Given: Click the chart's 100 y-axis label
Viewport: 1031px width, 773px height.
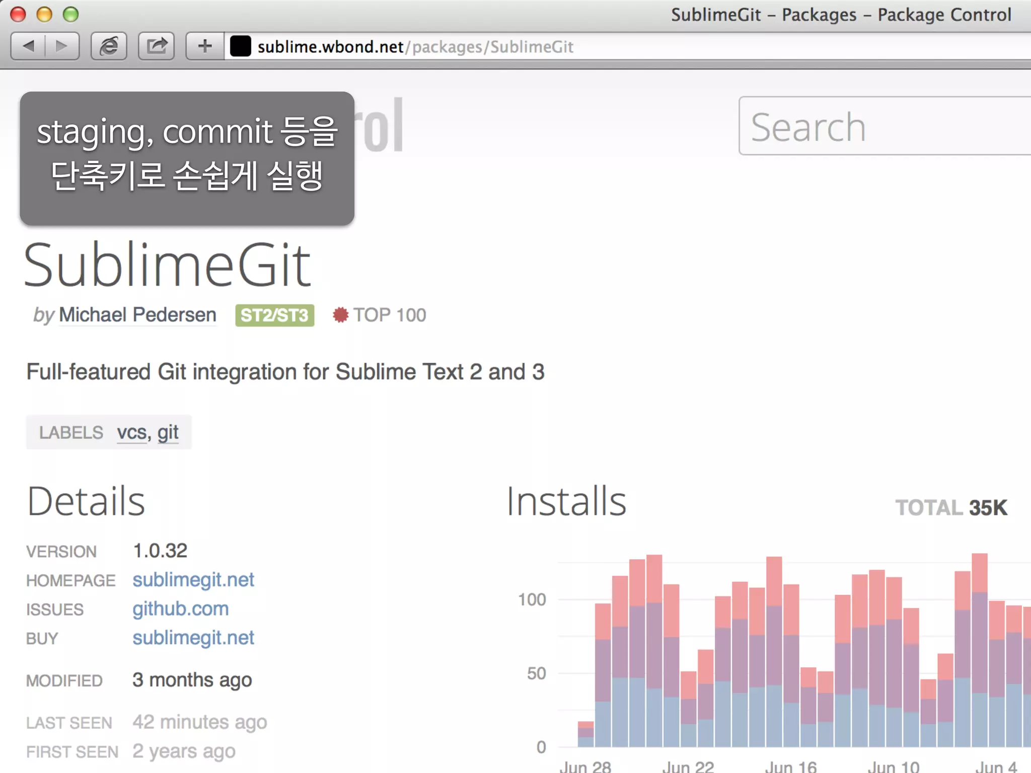Looking at the screenshot, I should [532, 599].
